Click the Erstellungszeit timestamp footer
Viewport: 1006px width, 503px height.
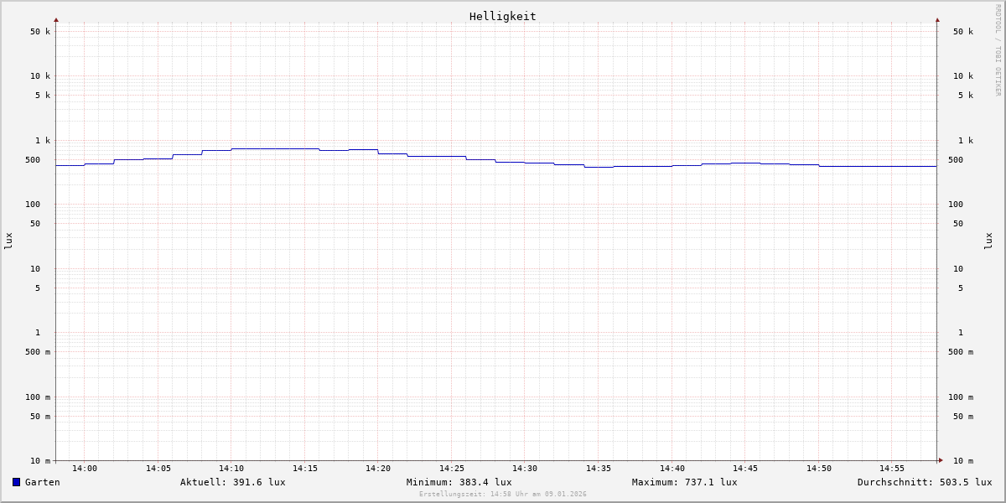tap(502, 495)
